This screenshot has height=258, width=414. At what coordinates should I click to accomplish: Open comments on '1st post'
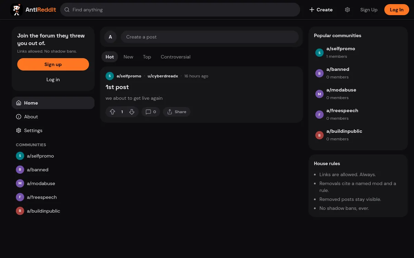(x=151, y=112)
